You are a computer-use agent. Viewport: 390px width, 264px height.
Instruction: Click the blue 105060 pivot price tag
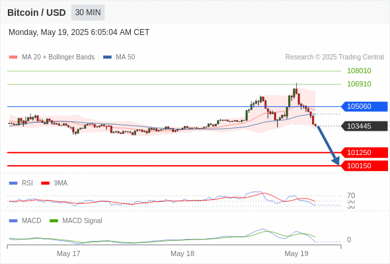point(364,106)
